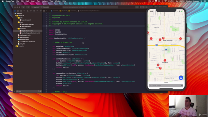Click MapController.swift in jump bar
208x117 pixels.
[84, 11]
